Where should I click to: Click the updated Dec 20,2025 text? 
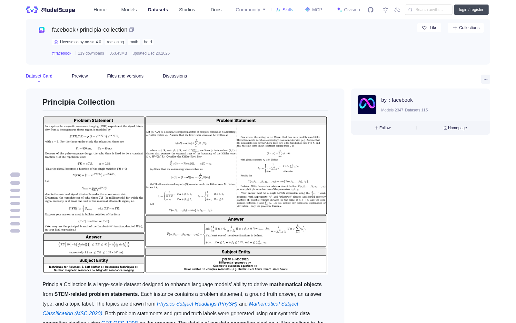click(x=151, y=53)
